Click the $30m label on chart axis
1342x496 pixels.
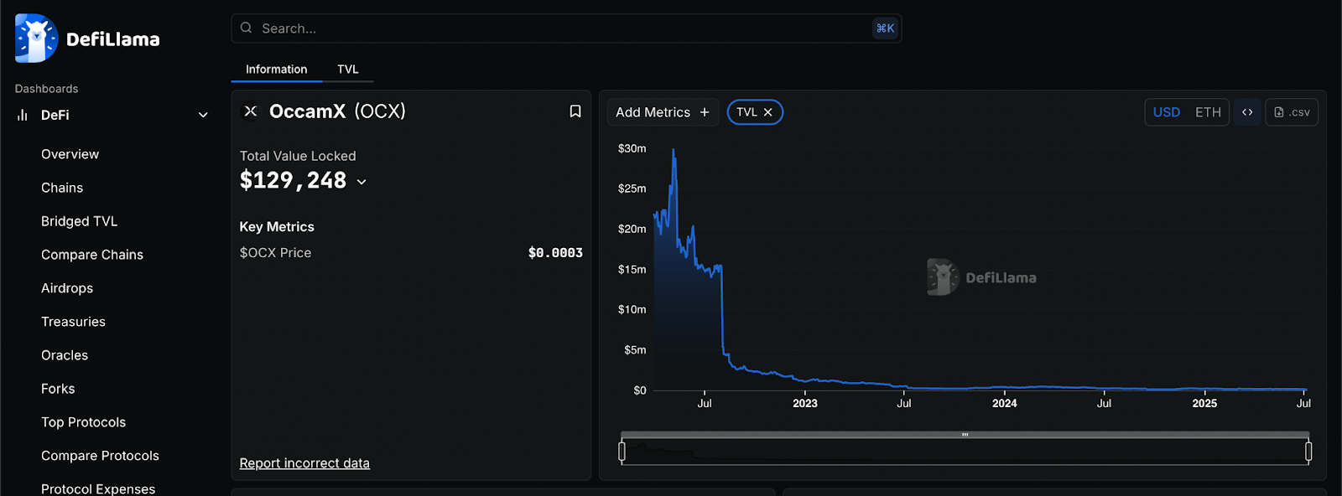pos(632,148)
